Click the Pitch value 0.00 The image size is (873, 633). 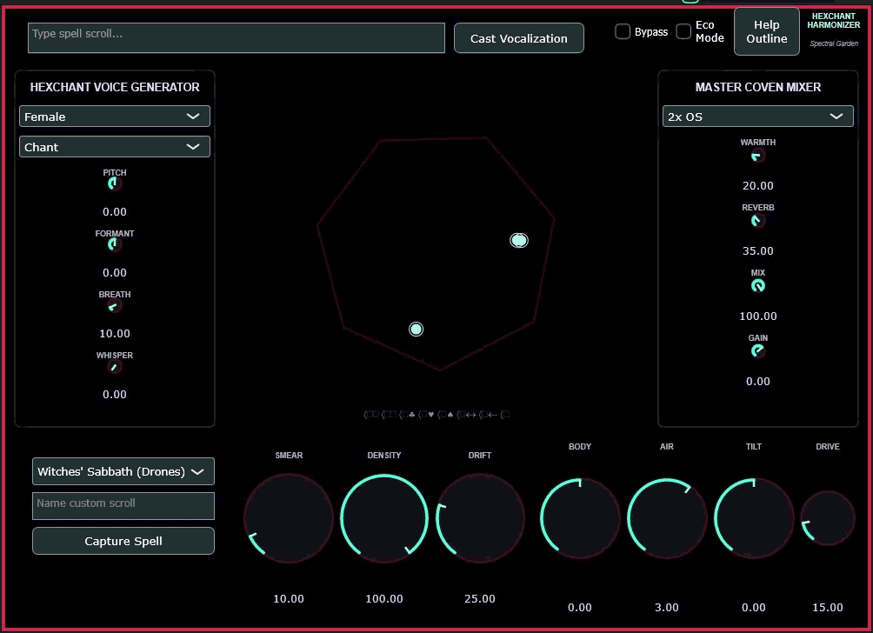(x=114, y=211)
